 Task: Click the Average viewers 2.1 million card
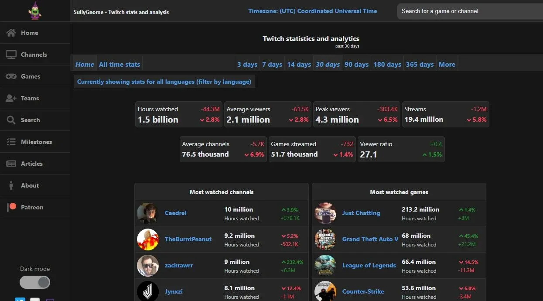[x=268, y=114]
